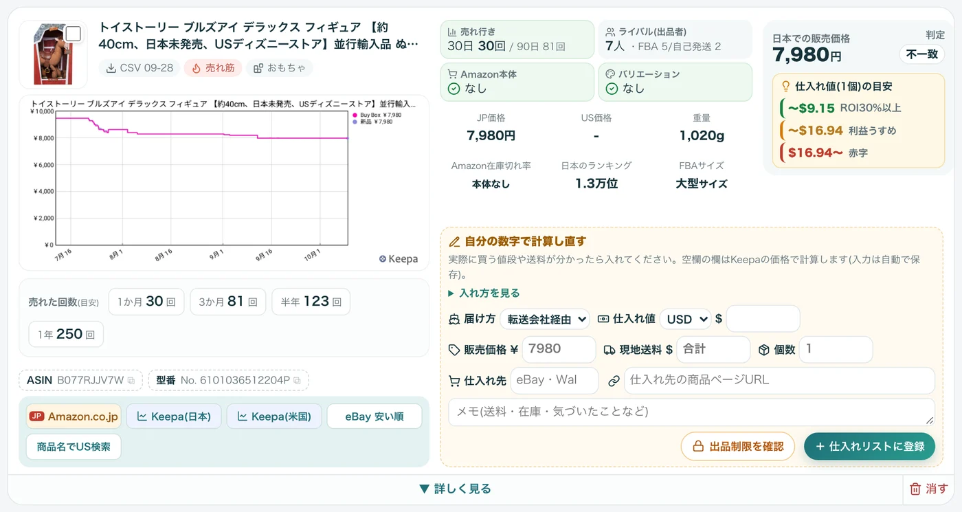Click the product thumbnail image
Image resolution: width=962 pixels, height=512 pixels.
(x=54, y=55)
